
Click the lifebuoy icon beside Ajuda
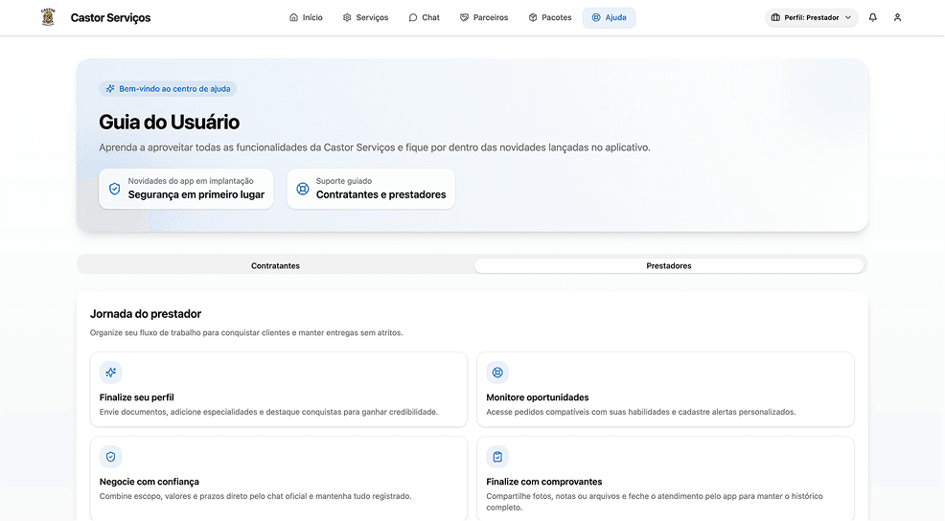pyautogui.click(x=596, y=17)
